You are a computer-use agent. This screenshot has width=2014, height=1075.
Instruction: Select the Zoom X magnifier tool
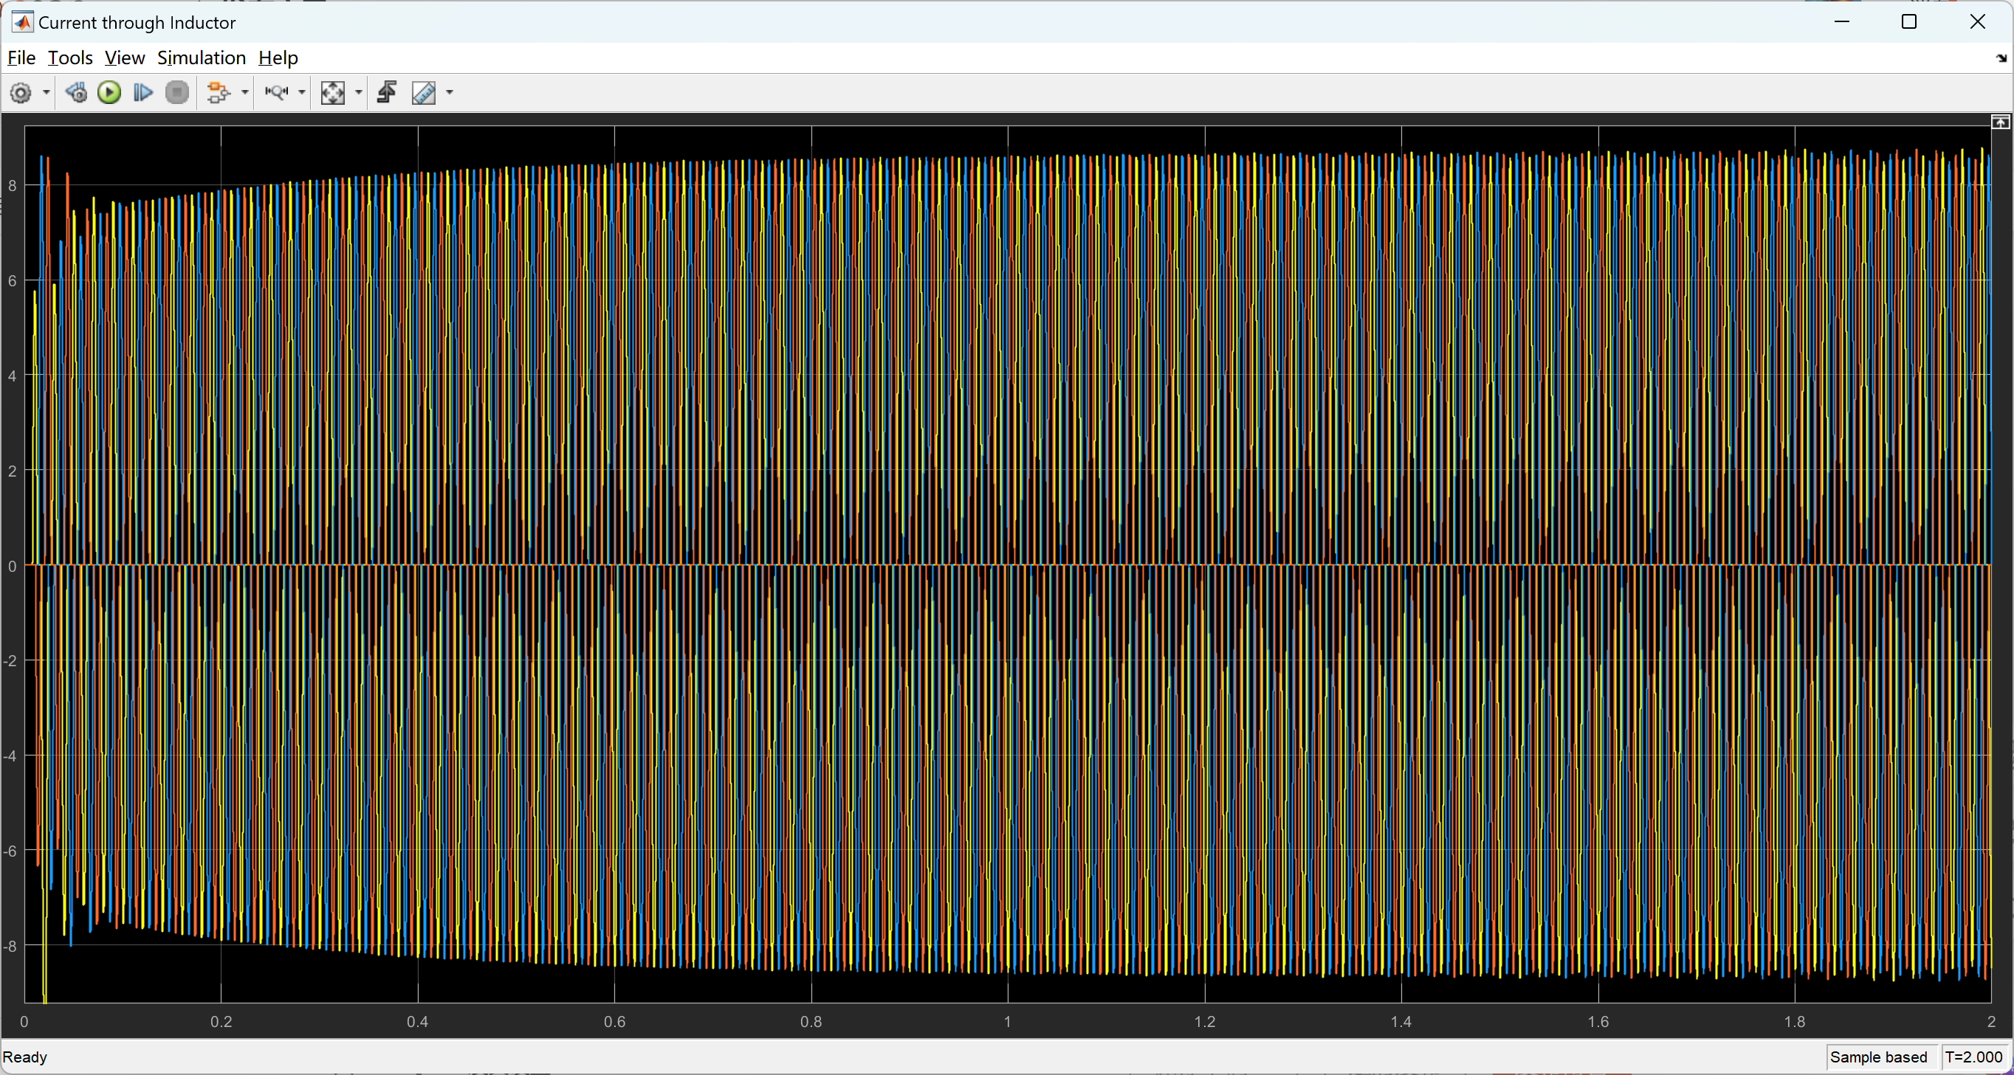(x=276, y=93)
